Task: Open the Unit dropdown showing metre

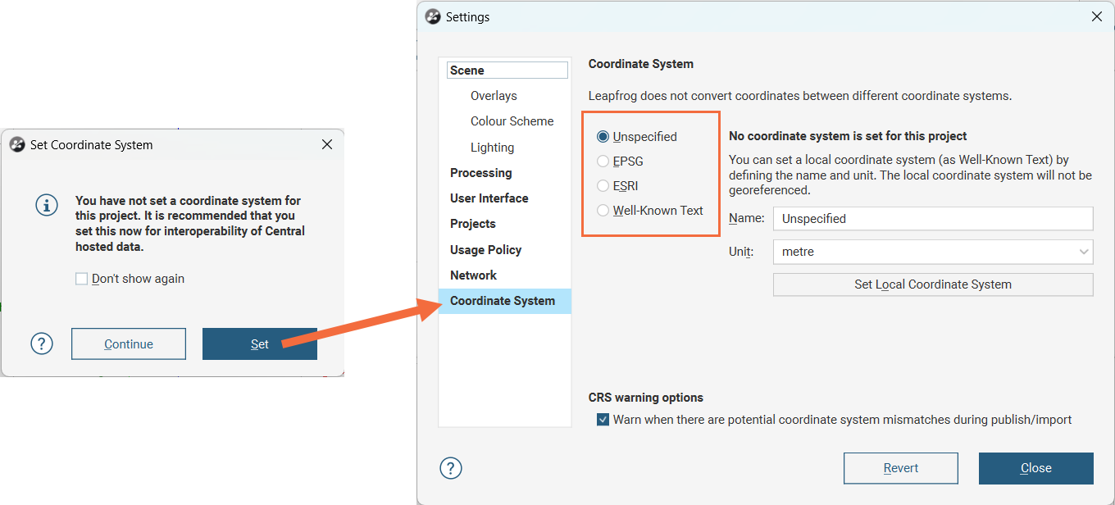Action: tap(932, 252)
